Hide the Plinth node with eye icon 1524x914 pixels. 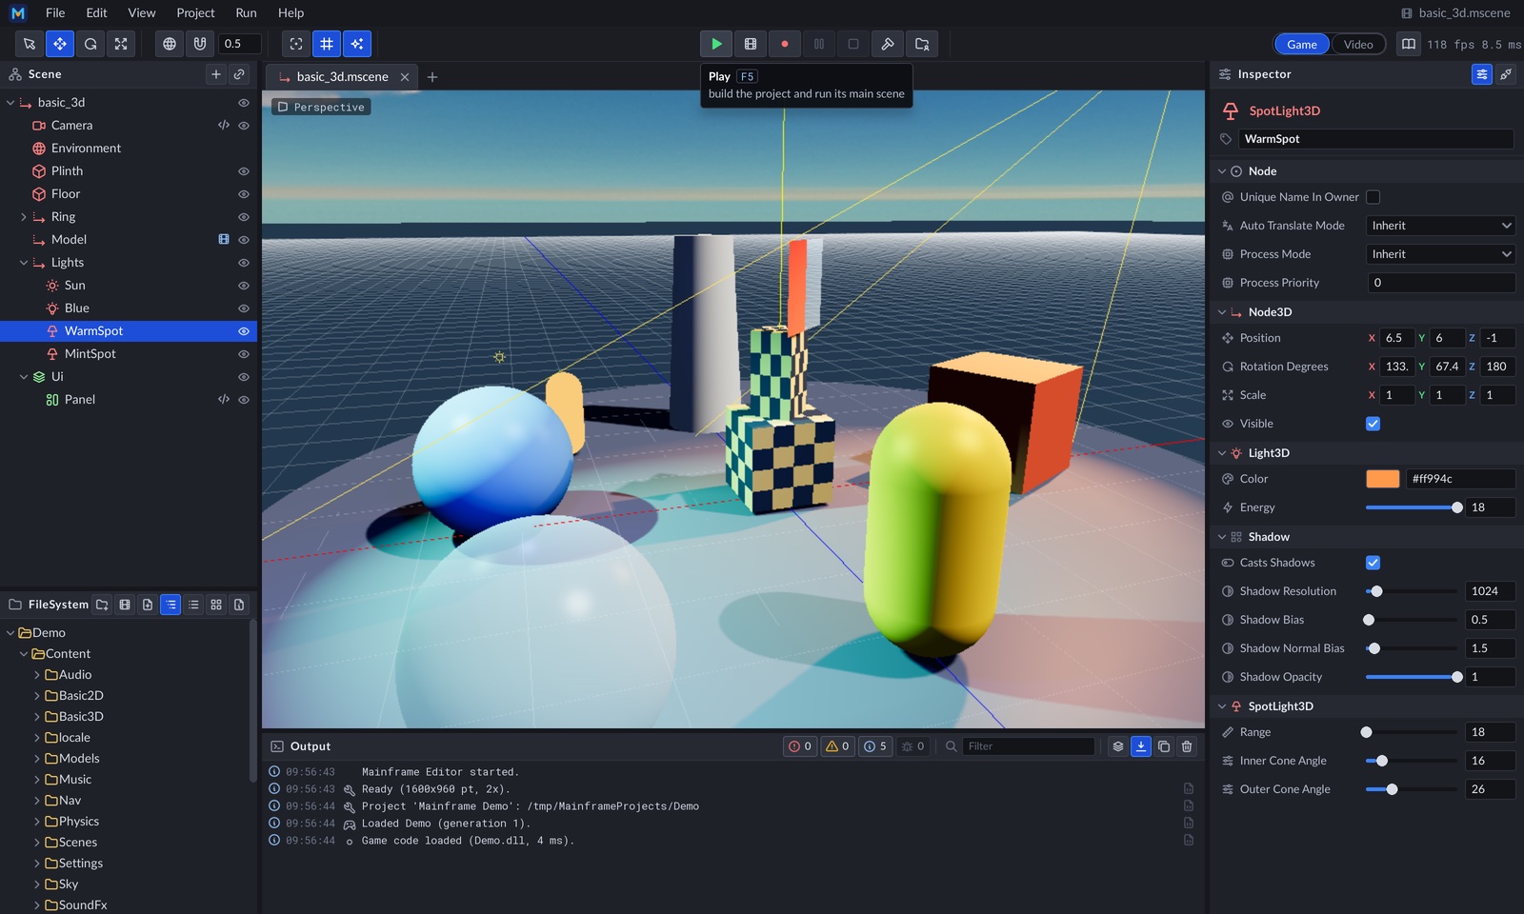[x=244, y=171]
